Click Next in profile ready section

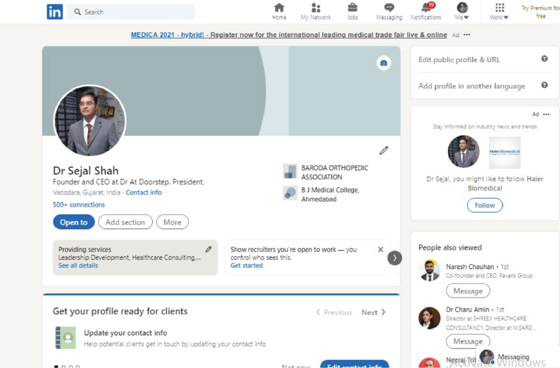coord(373,312)
